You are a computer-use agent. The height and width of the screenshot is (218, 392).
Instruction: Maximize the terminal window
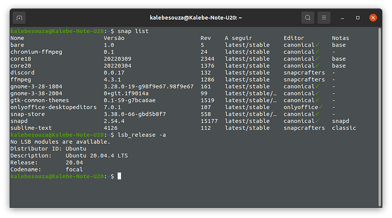click(358, 18)
